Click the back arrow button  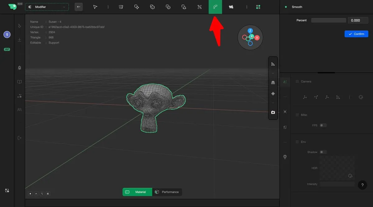(x=79, y=7)
